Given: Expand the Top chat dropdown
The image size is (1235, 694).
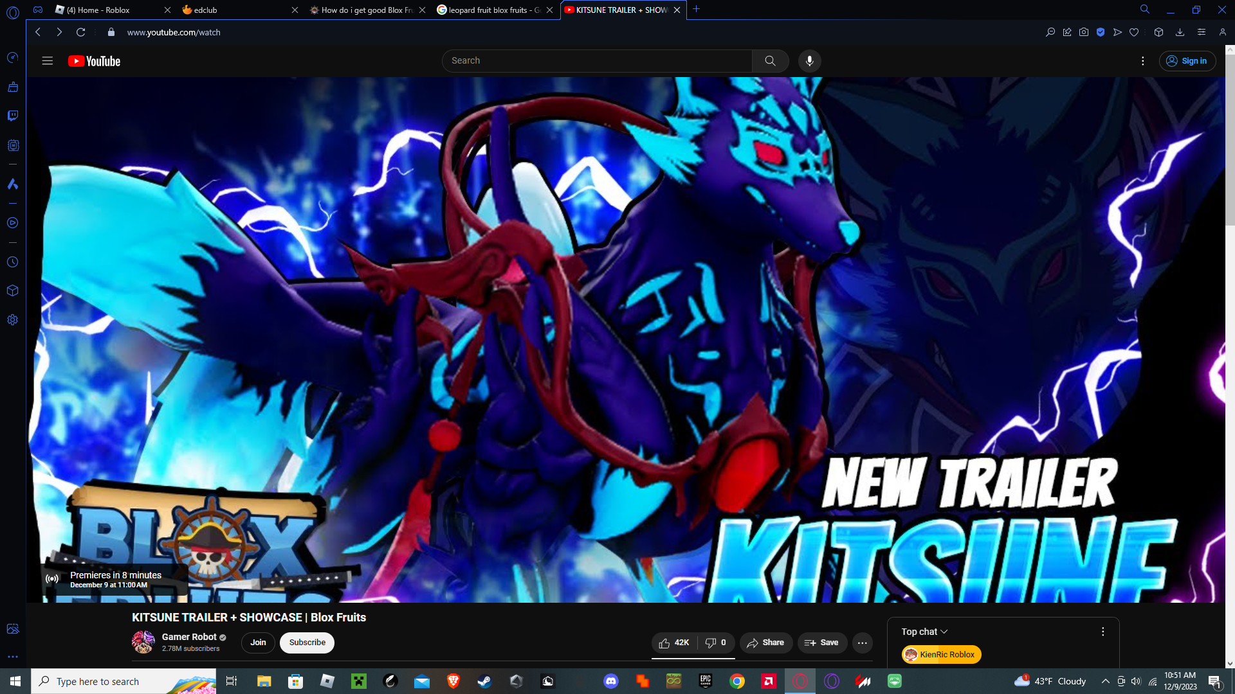Looking at the screenshot, I should tap(924, 632).
